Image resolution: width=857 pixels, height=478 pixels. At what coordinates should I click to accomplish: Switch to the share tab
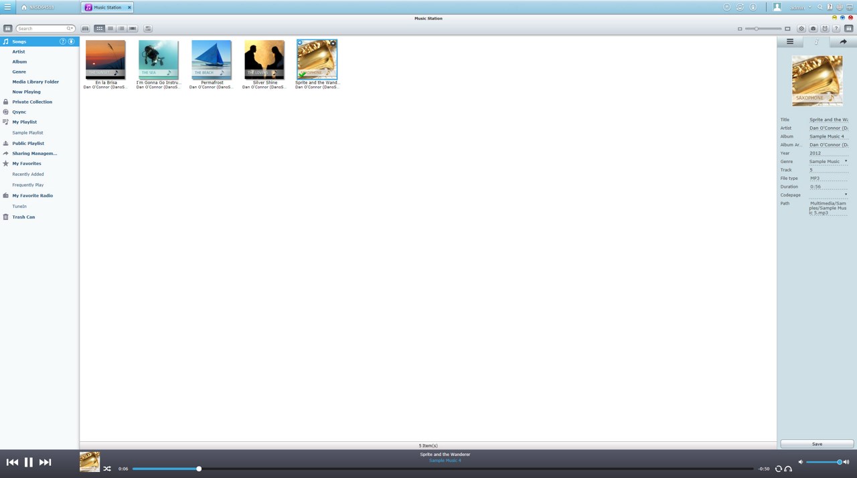tap(843, 41)
